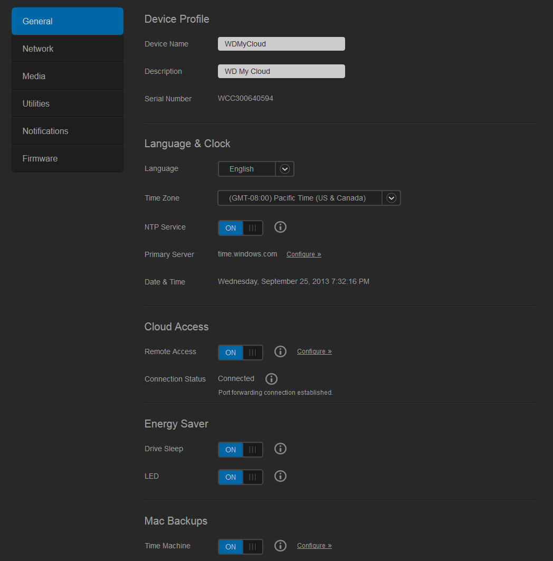The width and height of the screenshot is (553, 561).
Task: Toggle the Remote Access switch
Action: 241,353
